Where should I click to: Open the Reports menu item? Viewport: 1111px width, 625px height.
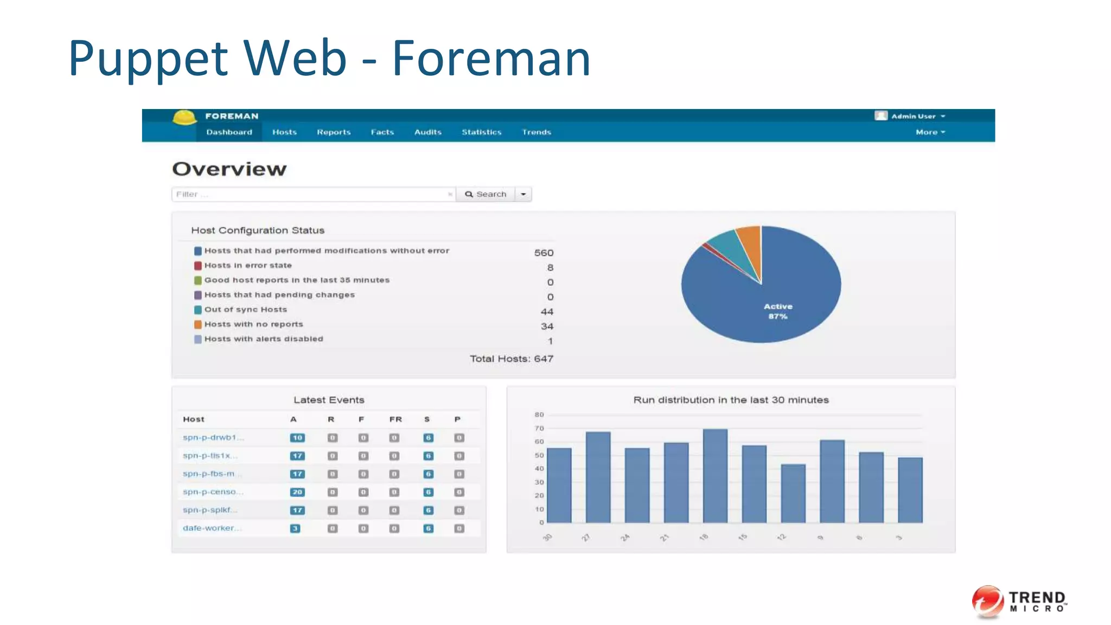point(334,132)
